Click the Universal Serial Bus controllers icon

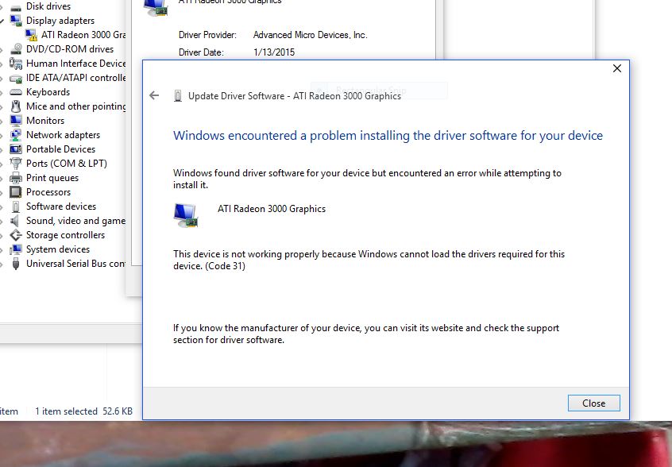point(16,264)
